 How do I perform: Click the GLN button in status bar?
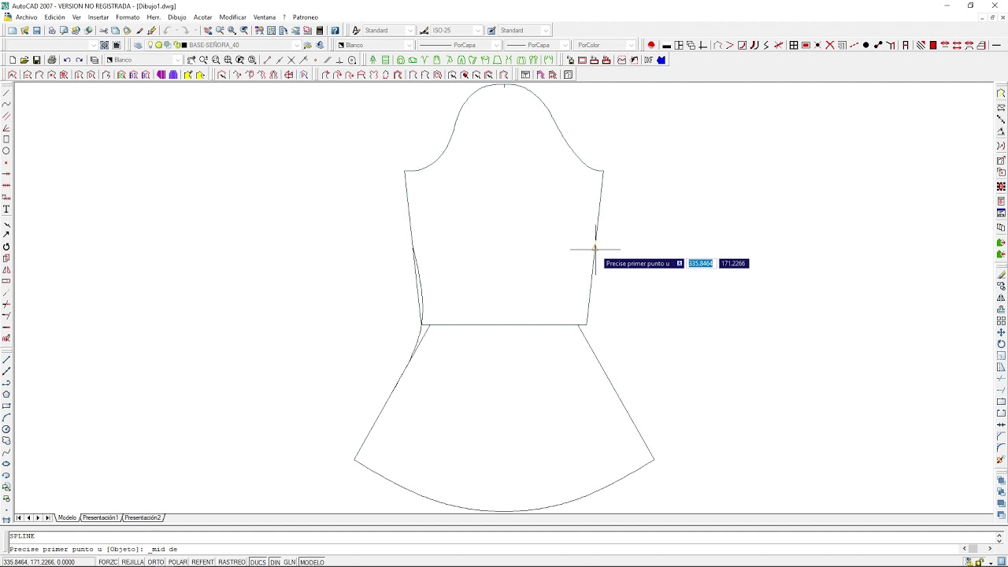click(290, 562)
